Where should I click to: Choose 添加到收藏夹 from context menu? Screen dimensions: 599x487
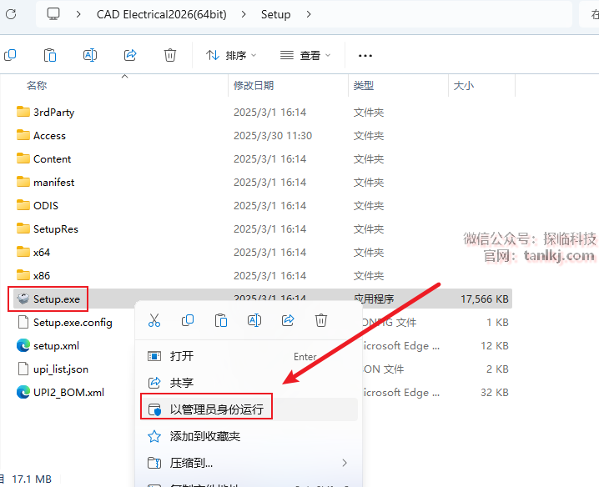(249, 436)
